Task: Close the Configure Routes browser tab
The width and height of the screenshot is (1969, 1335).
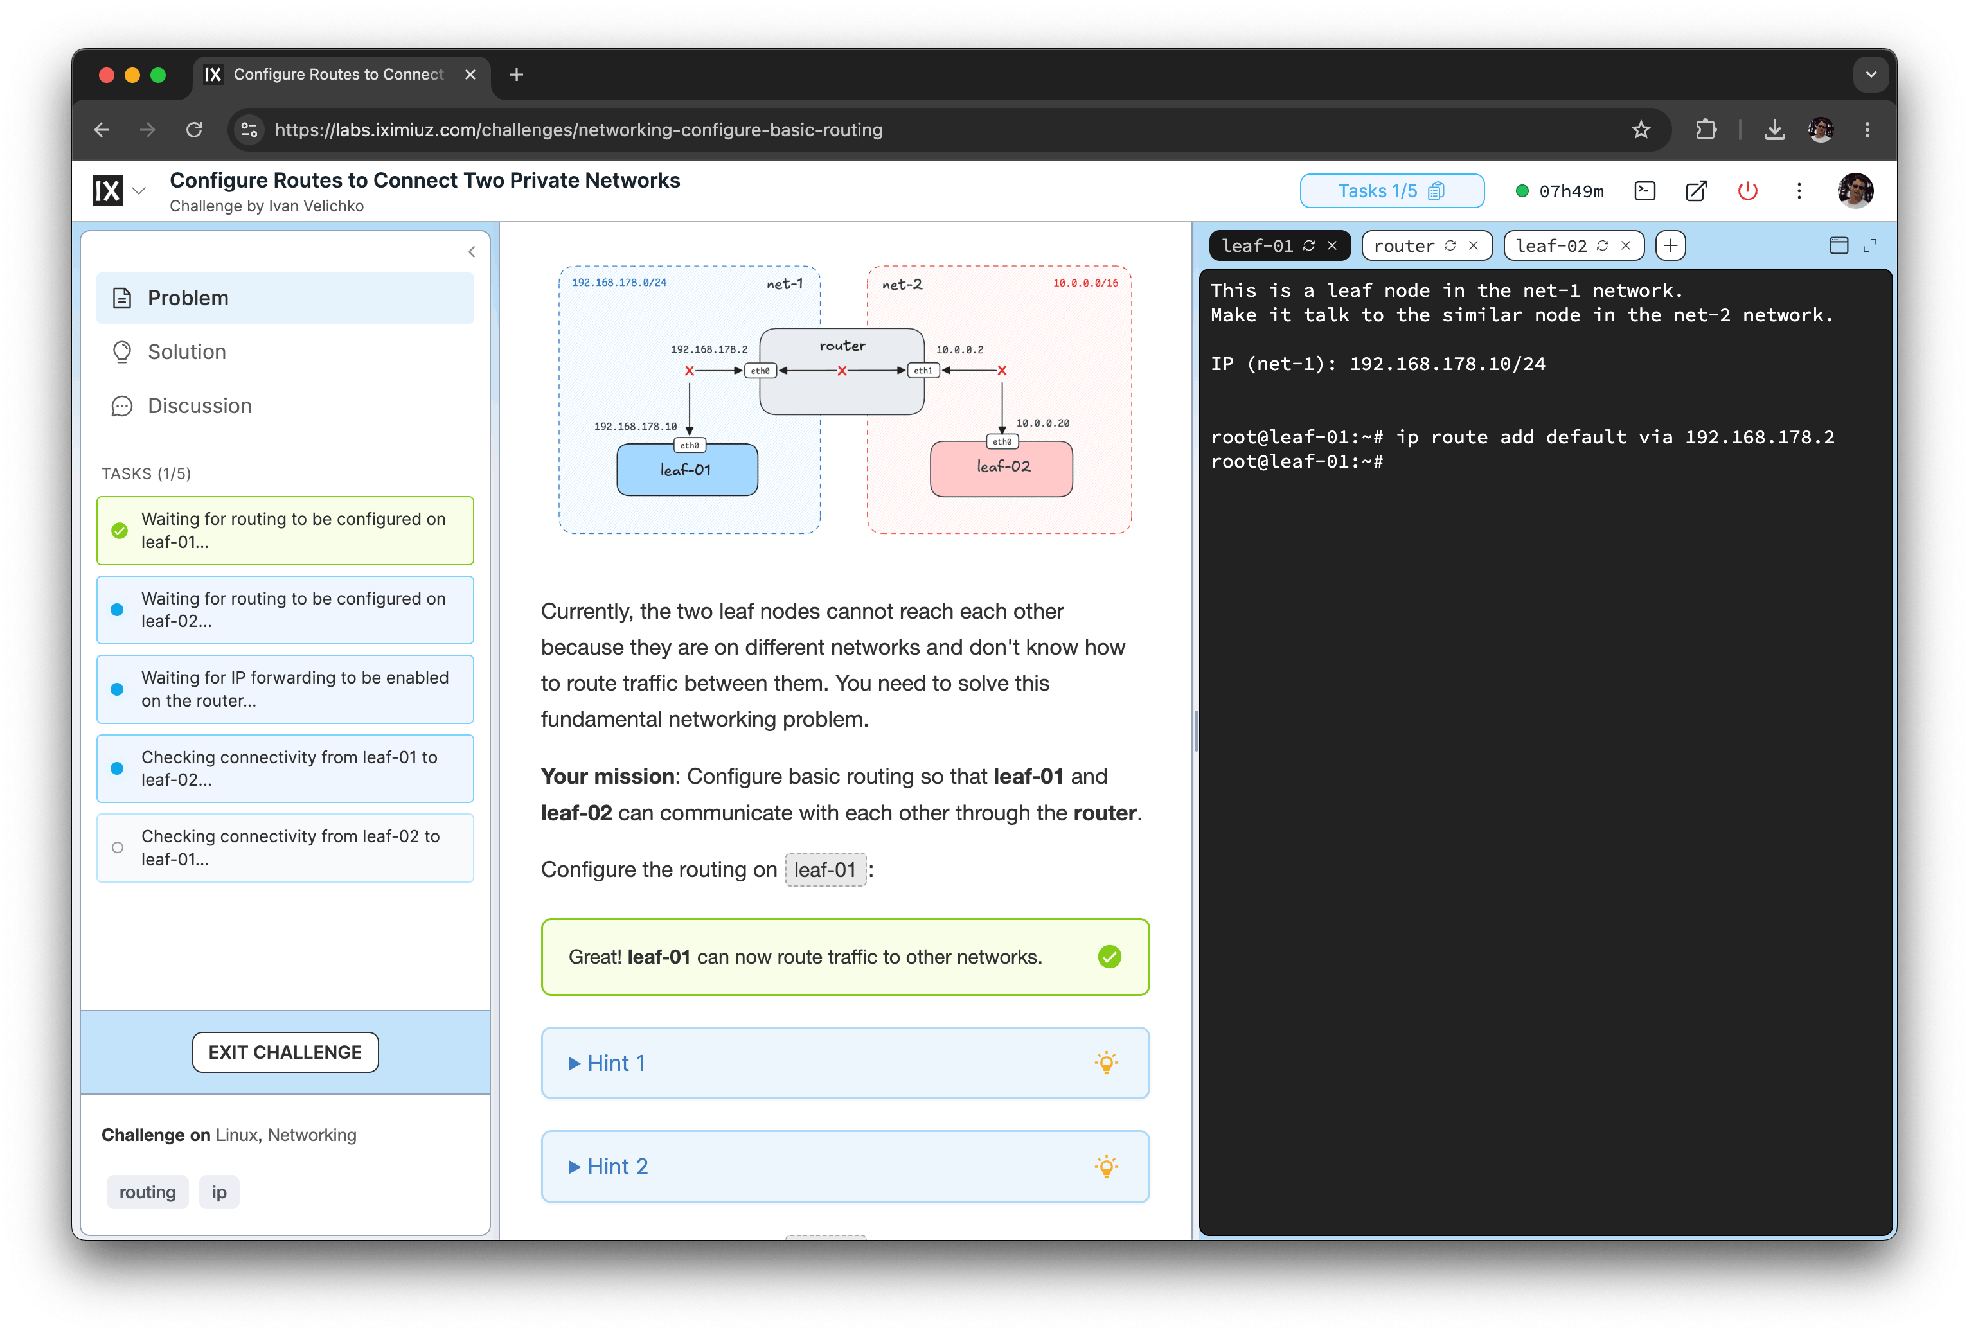Action: point(470,75)
